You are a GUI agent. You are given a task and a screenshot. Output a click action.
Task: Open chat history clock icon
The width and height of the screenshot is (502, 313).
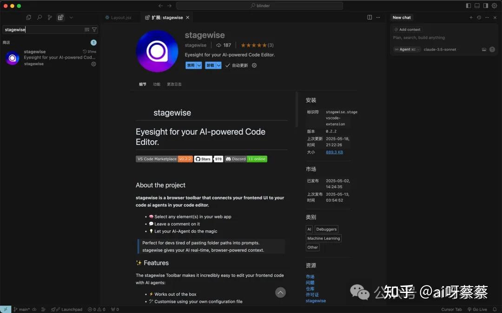pyautogui.click(x=479, y=17)
